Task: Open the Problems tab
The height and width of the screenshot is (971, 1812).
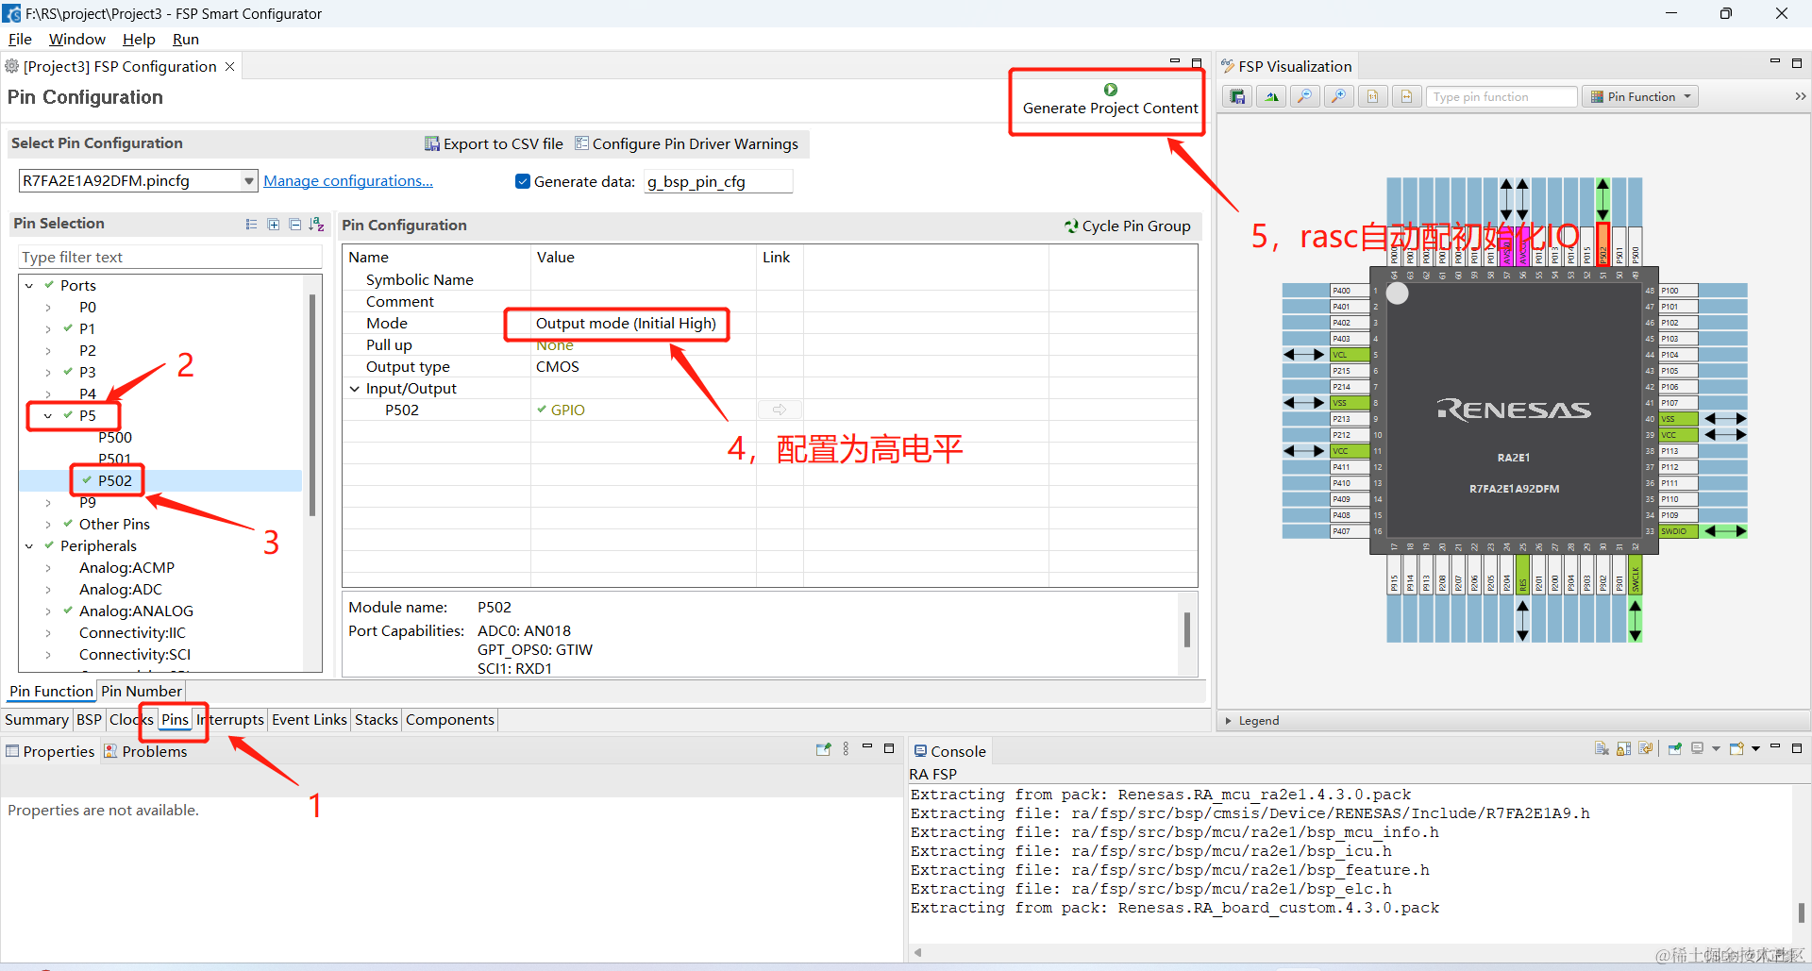Action: (145, 751)
